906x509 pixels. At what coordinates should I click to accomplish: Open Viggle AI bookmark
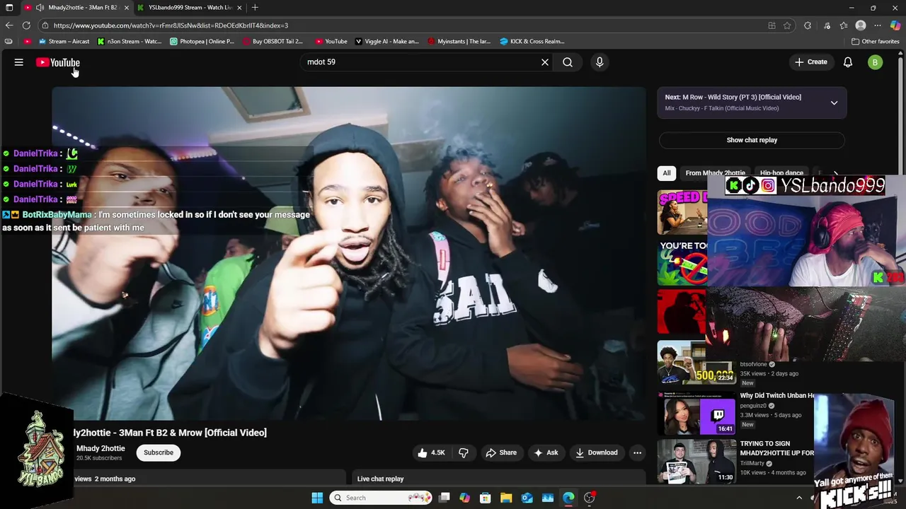[386, 41]
